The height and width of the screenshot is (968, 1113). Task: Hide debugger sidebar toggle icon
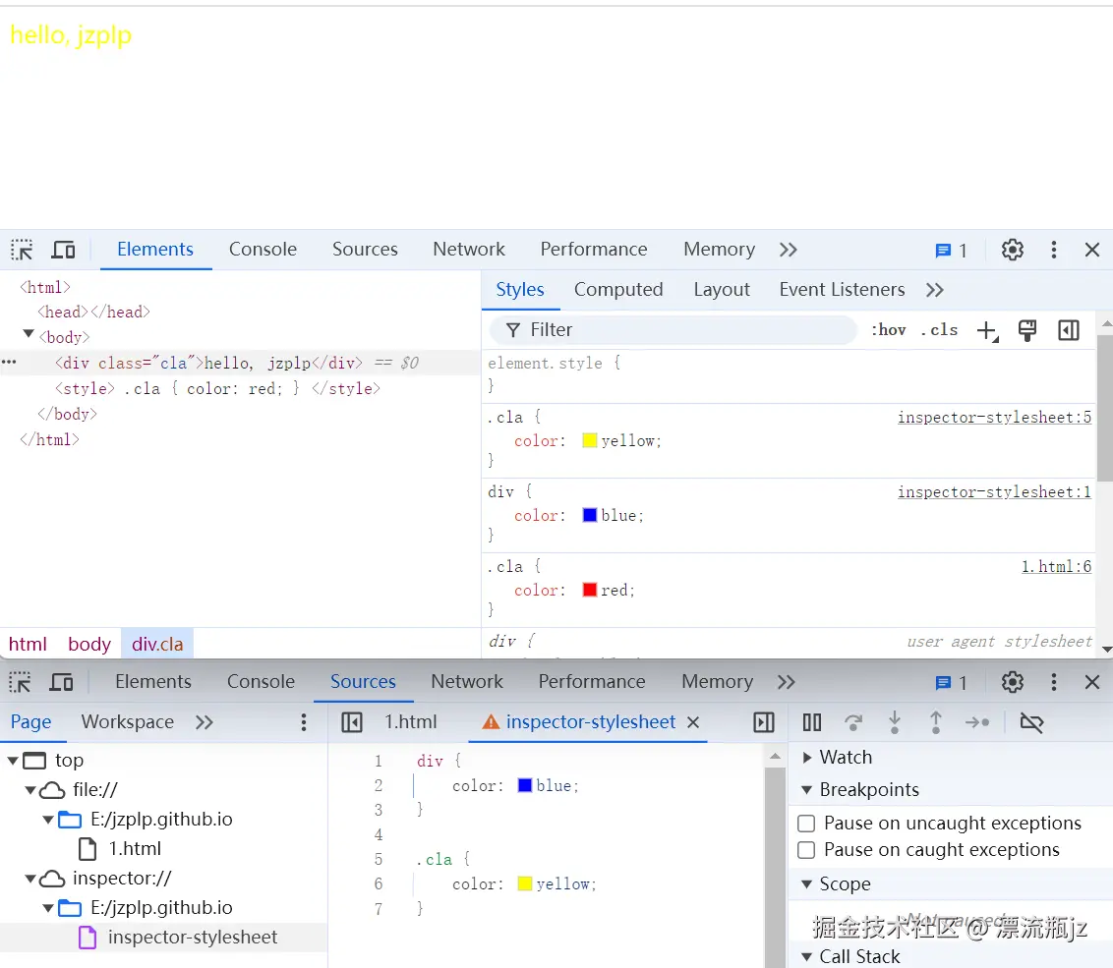pyautogui.click(x=764, y=722)
